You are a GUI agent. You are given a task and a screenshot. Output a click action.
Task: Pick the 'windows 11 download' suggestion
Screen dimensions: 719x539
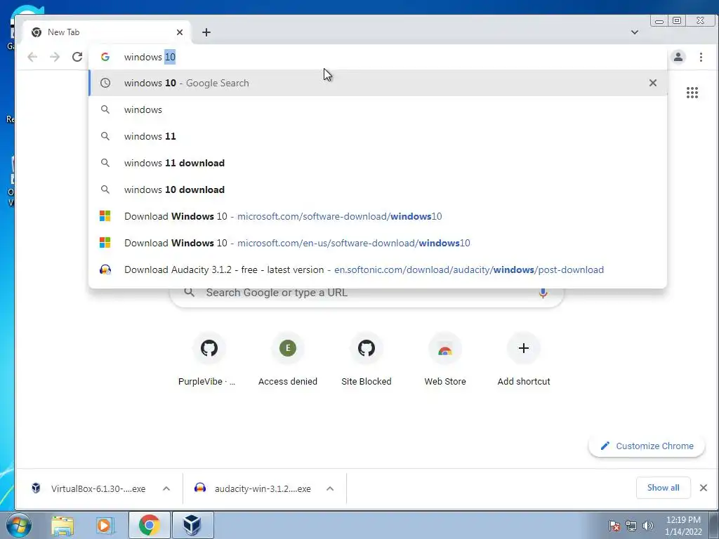point(378,163)
